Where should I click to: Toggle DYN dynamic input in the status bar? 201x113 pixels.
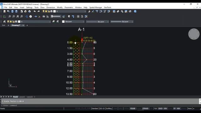coord(165,109)
